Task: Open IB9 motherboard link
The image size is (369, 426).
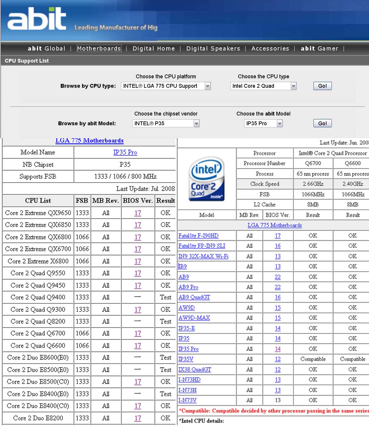Action: [x=182, y=266]
